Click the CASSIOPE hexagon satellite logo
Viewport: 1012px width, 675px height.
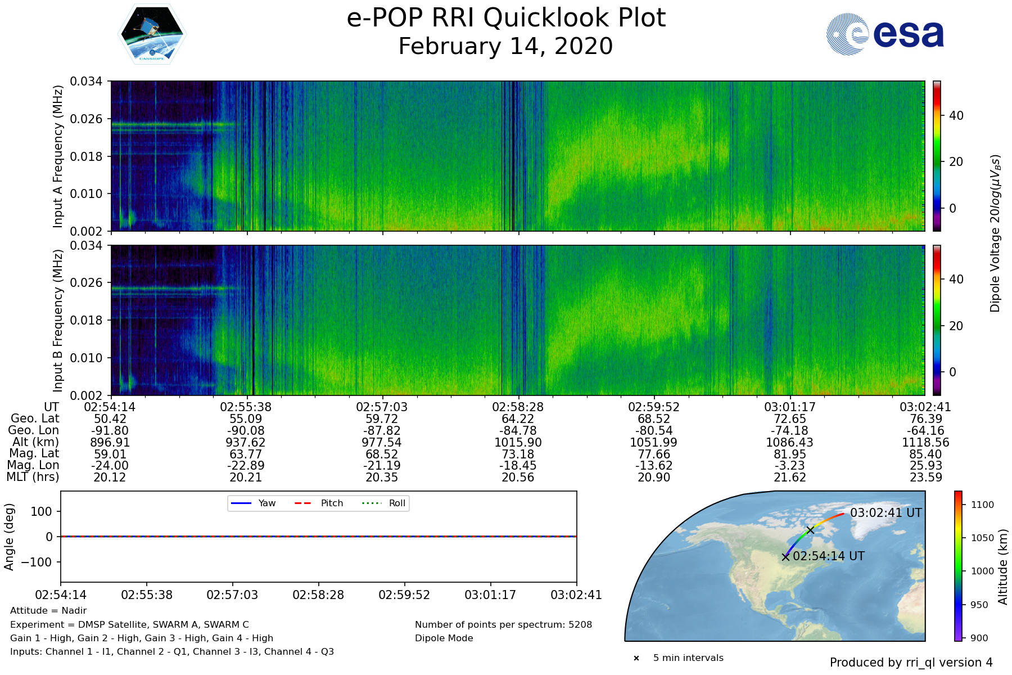click(x=152, y=35)
